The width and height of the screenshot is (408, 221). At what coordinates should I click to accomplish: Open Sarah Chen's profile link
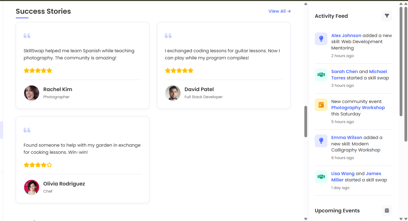(344, 72)
